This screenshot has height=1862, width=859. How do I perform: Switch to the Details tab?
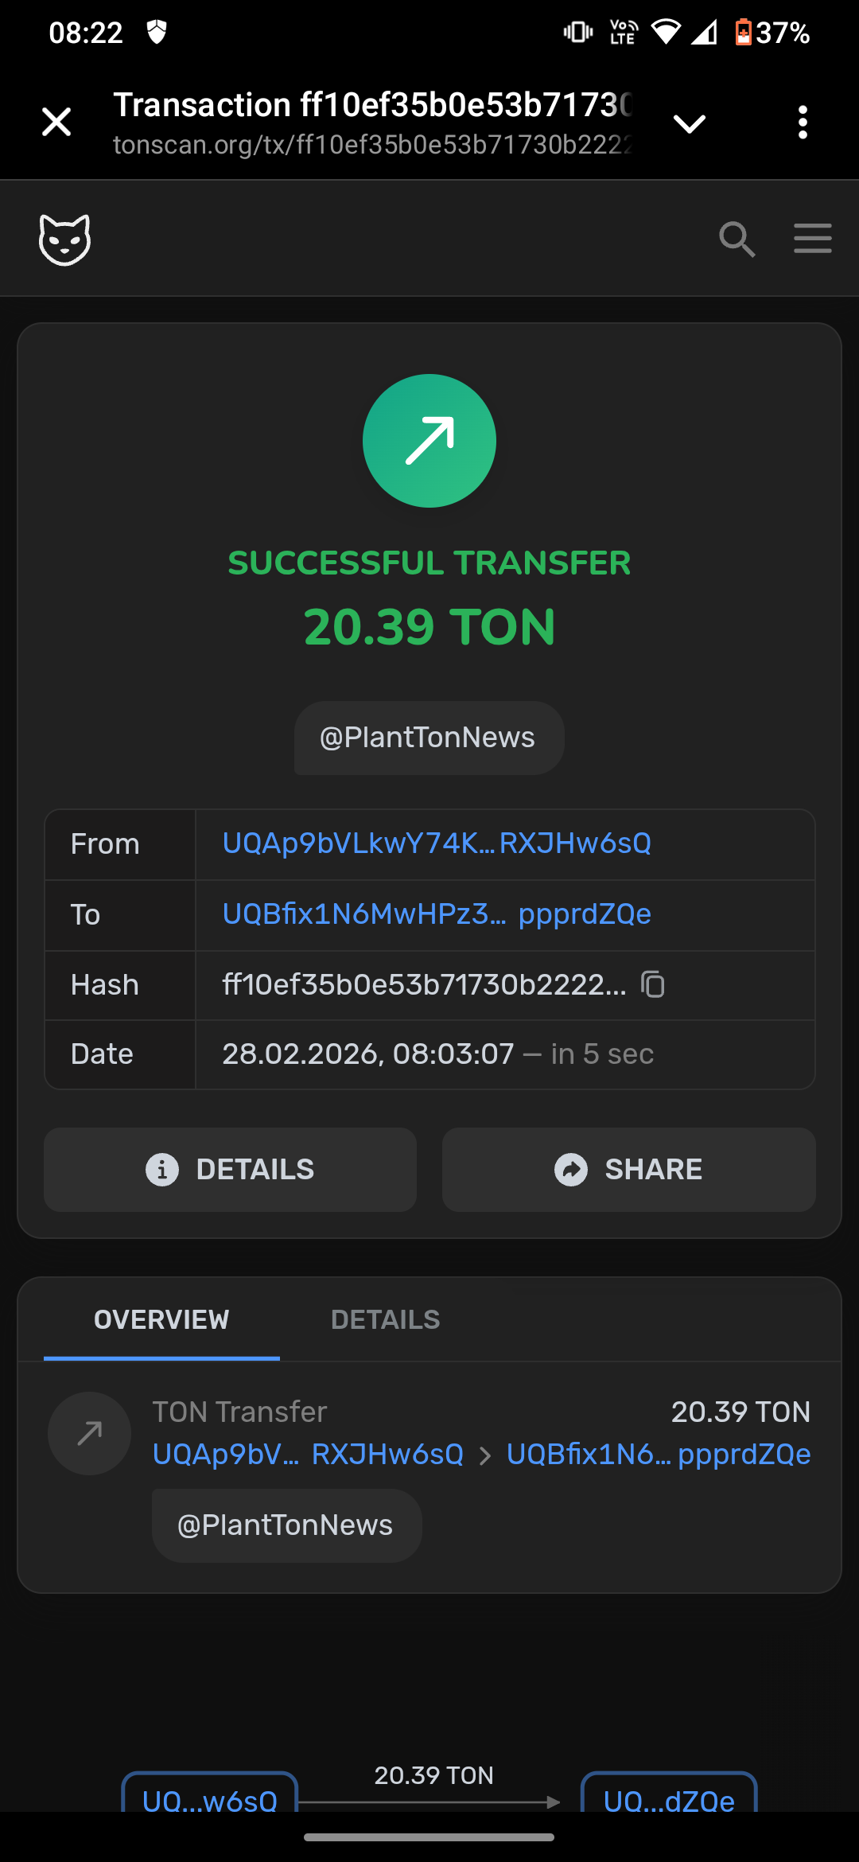385,1319
